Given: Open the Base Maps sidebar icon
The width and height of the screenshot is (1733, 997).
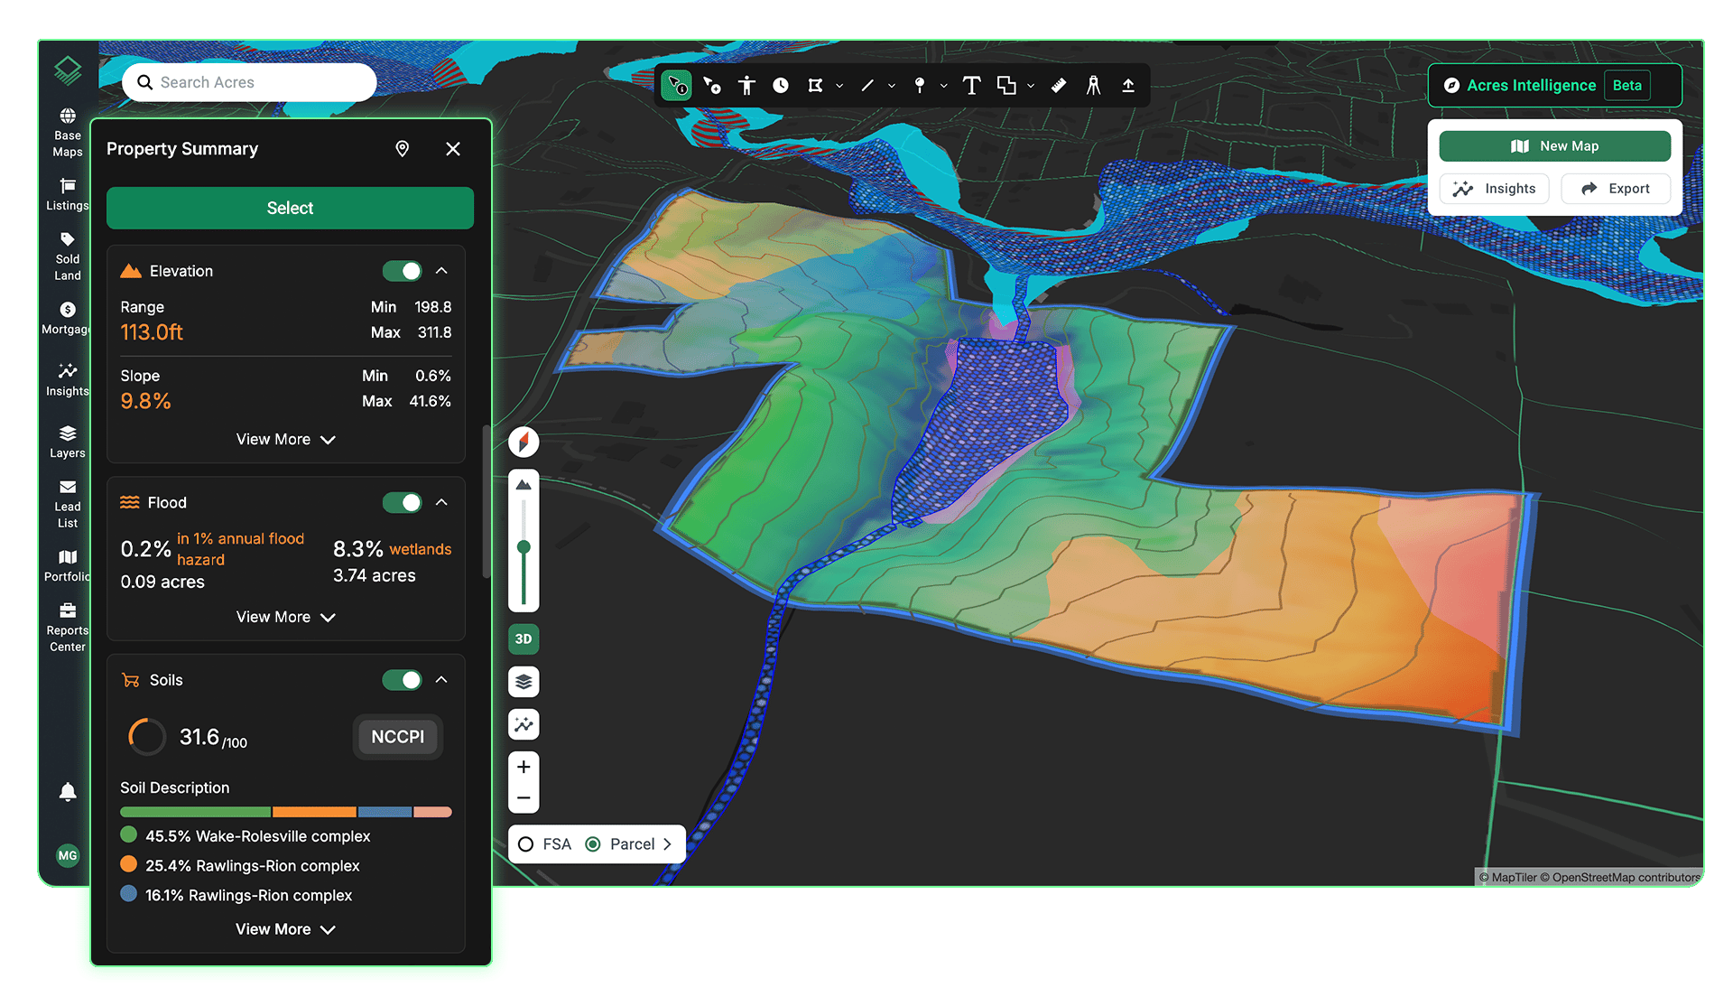Looking at the screenshot, I should (68, 133).
